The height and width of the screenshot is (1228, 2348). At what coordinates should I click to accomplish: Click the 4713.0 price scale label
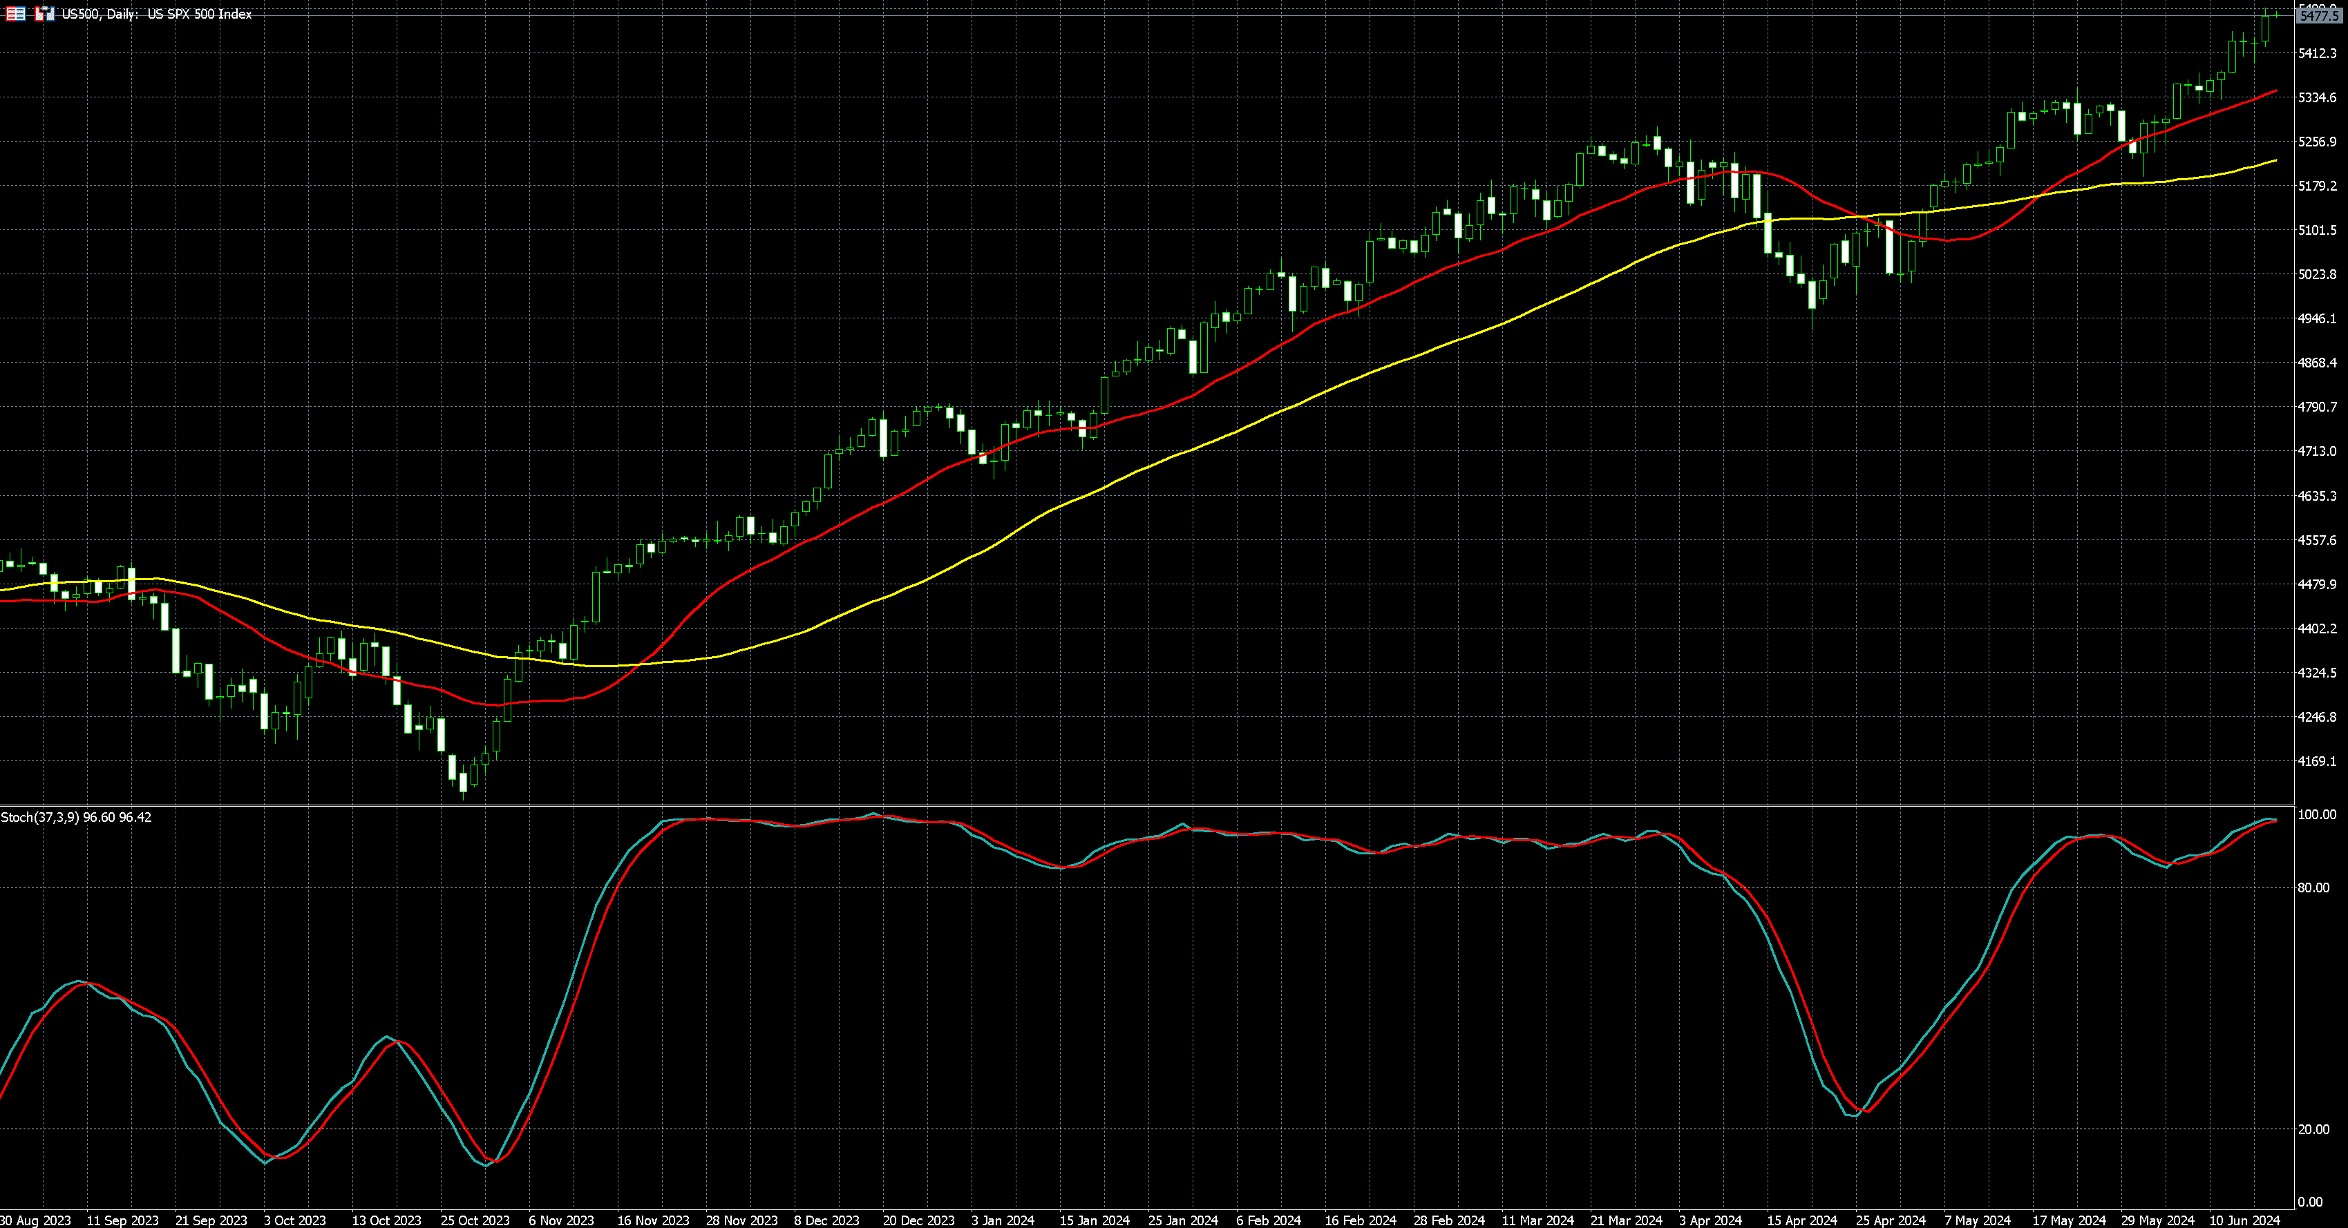point(2317,451)
